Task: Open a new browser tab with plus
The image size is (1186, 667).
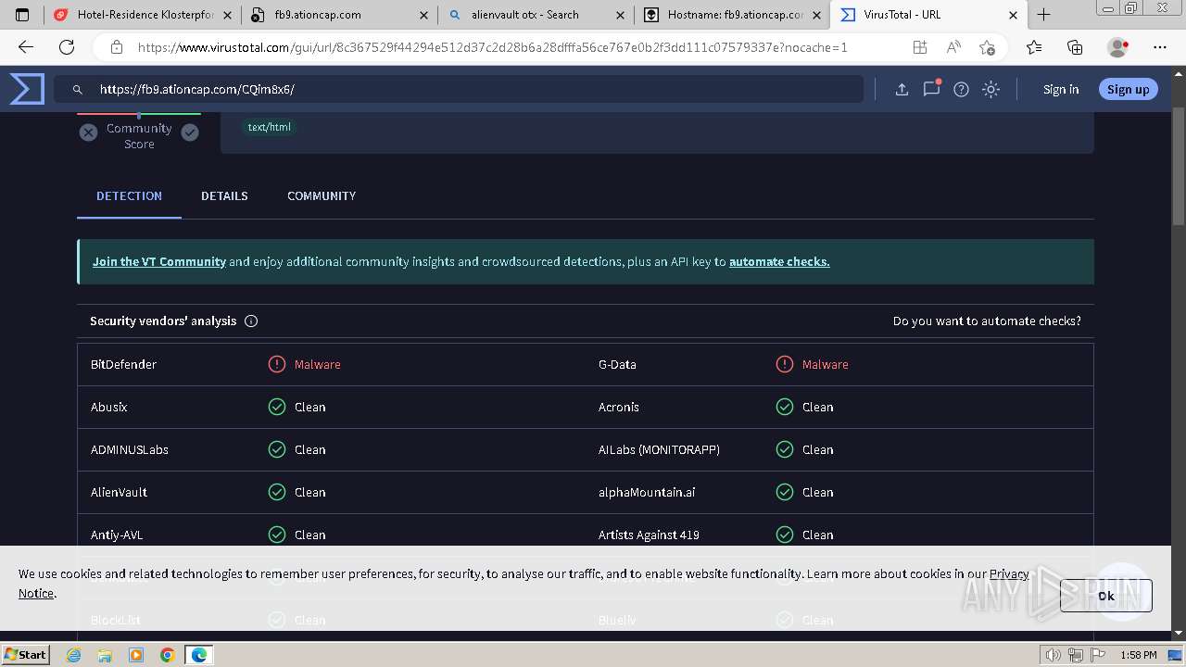Action: (x=1043, y=15)
